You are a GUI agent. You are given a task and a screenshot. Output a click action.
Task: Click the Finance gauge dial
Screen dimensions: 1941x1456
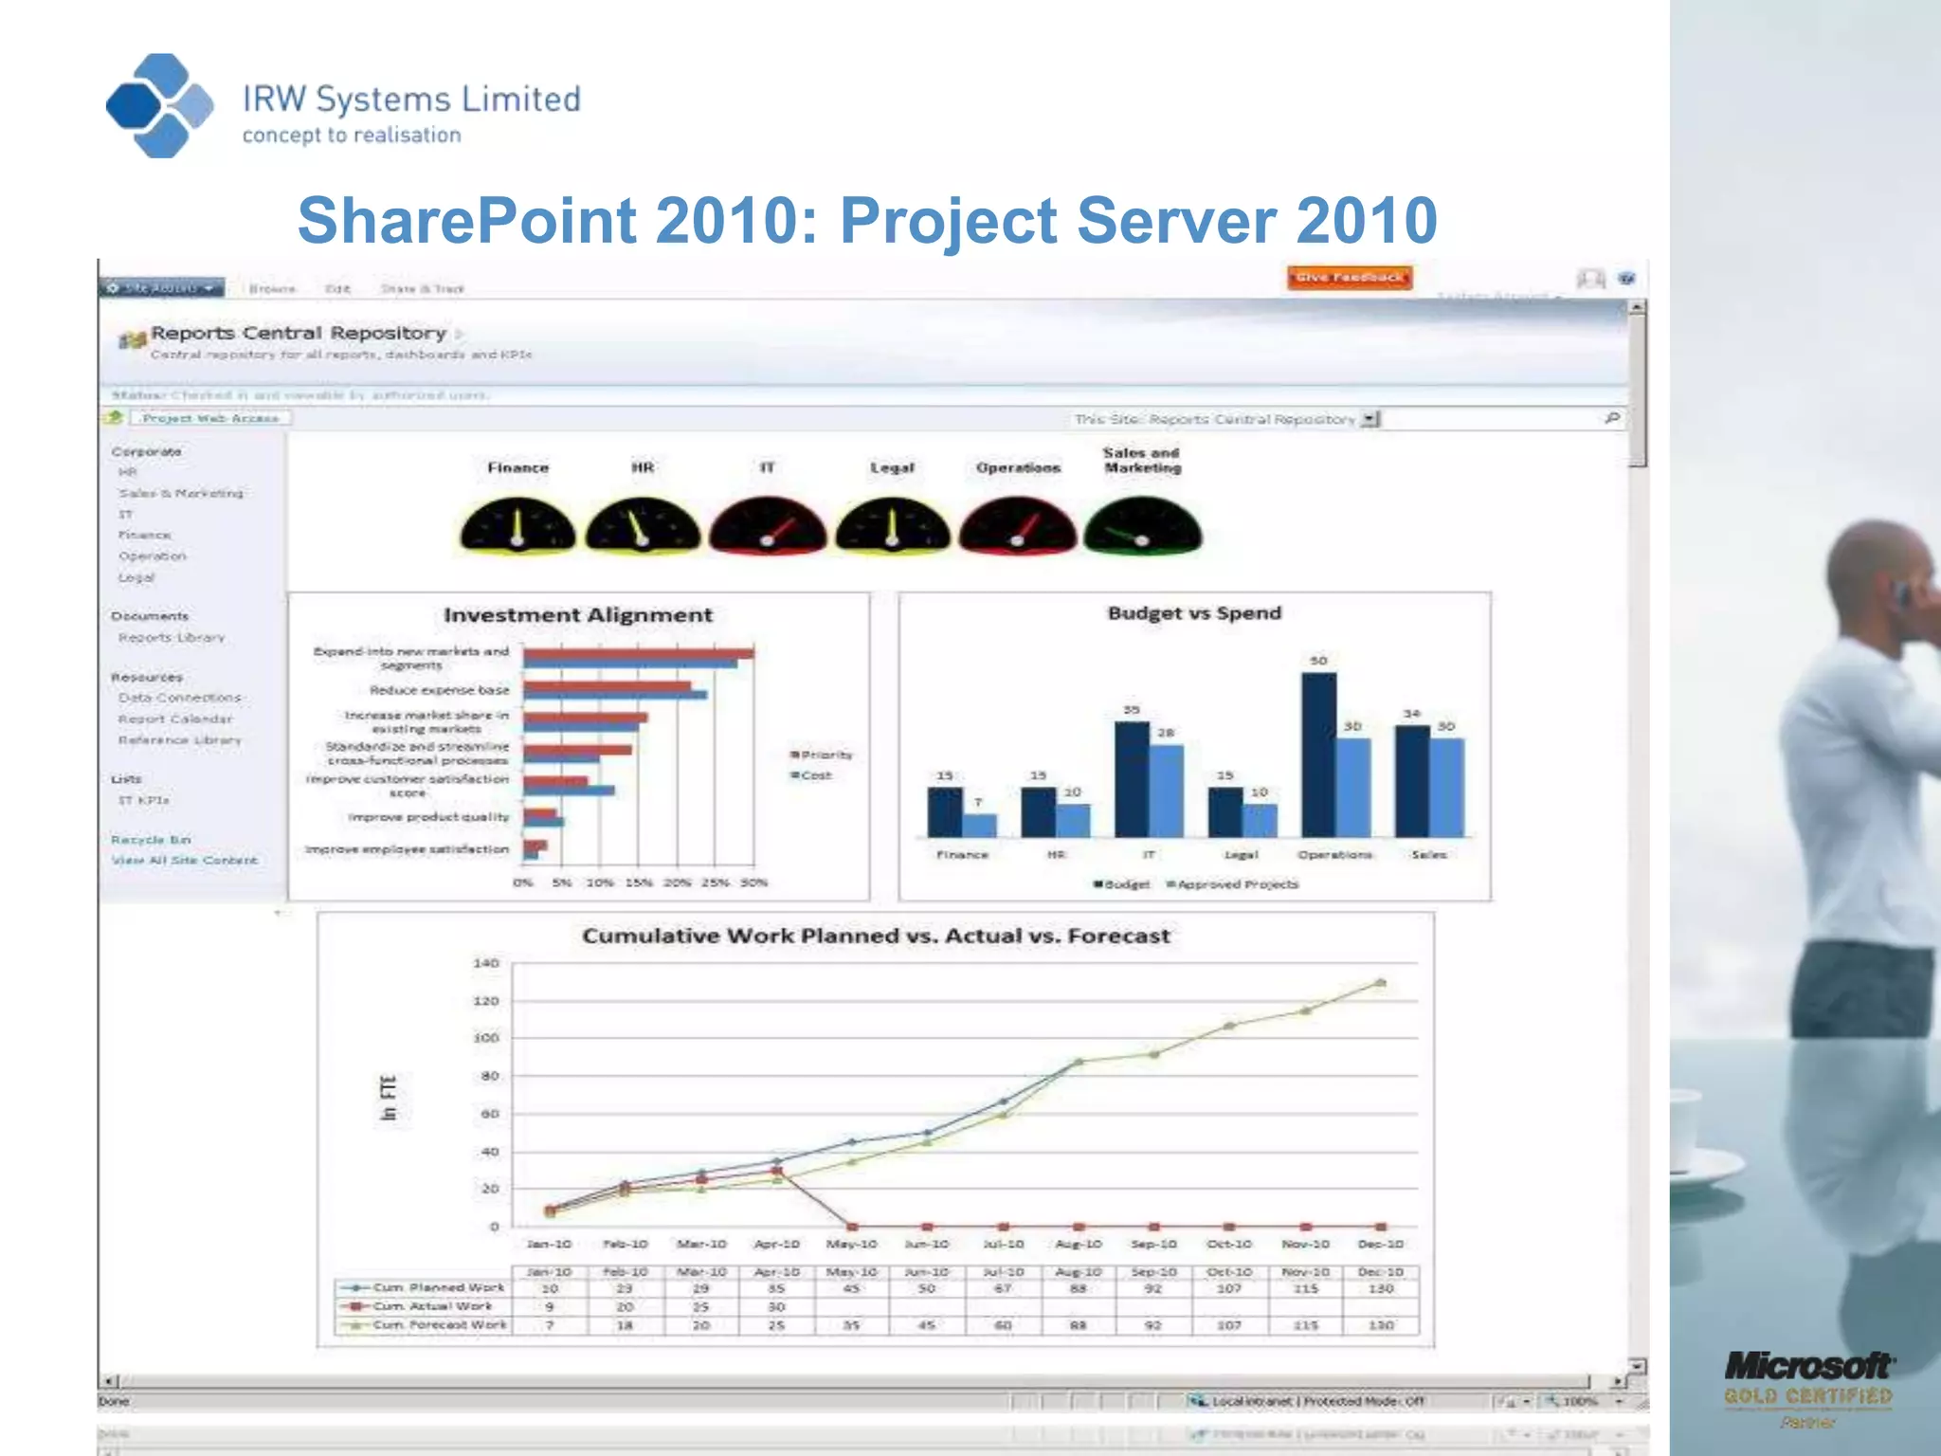pyautogui.click(x=517, y=525)
